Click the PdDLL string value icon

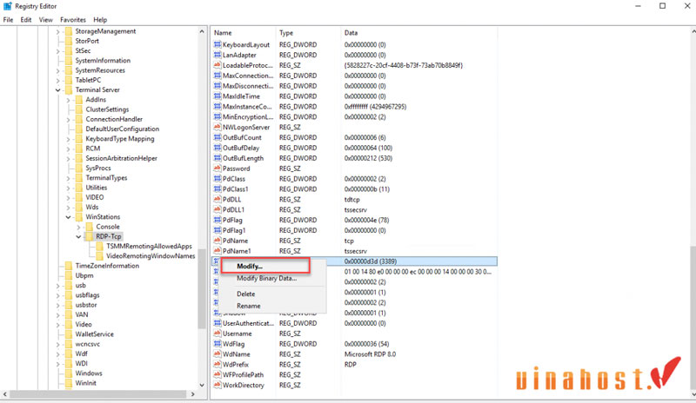tap(217, 199)
